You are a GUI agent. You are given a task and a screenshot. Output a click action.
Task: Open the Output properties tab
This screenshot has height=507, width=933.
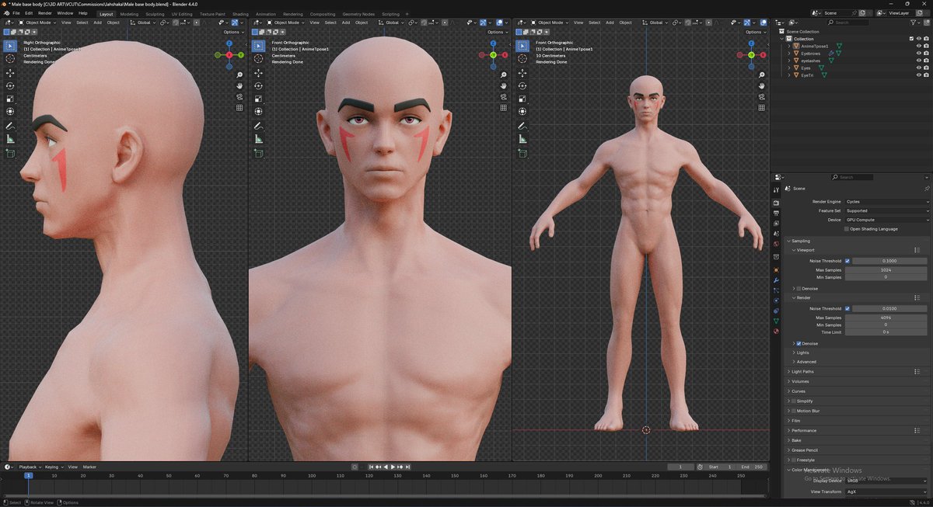pyautogui.click(x=776, y=213)
